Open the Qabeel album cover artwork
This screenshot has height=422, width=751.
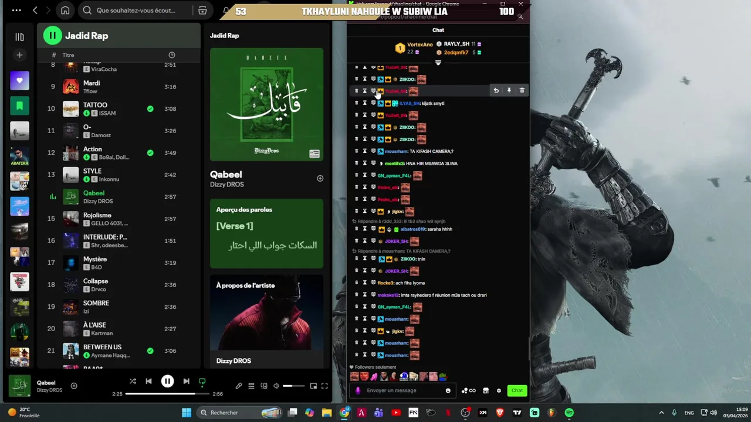266,104
